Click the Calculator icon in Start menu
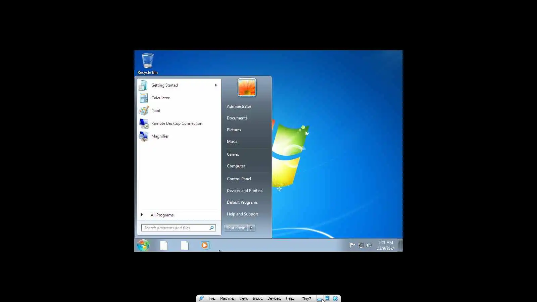Image resolution: width=537 pixels, height=302 pixels. (144, 98)
